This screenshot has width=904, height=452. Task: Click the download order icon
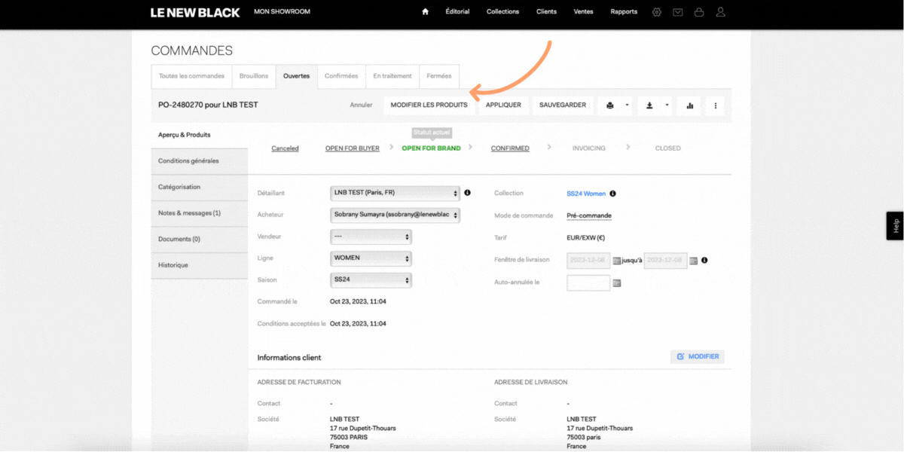649,105
